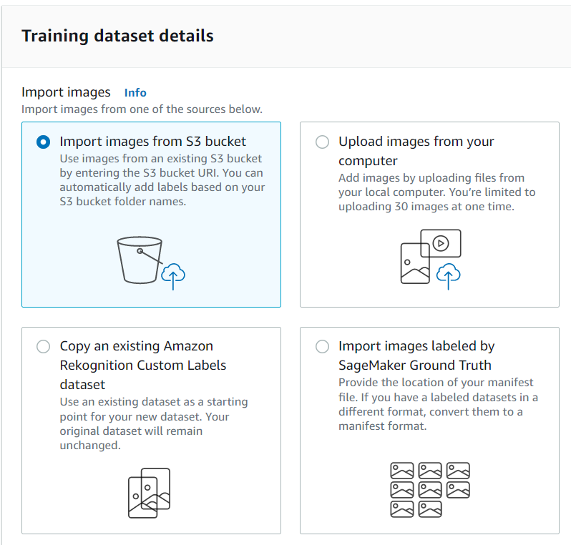Click the Ground Truth image grid icon
The width and height of the screenshot is (571, 545).
430,490
